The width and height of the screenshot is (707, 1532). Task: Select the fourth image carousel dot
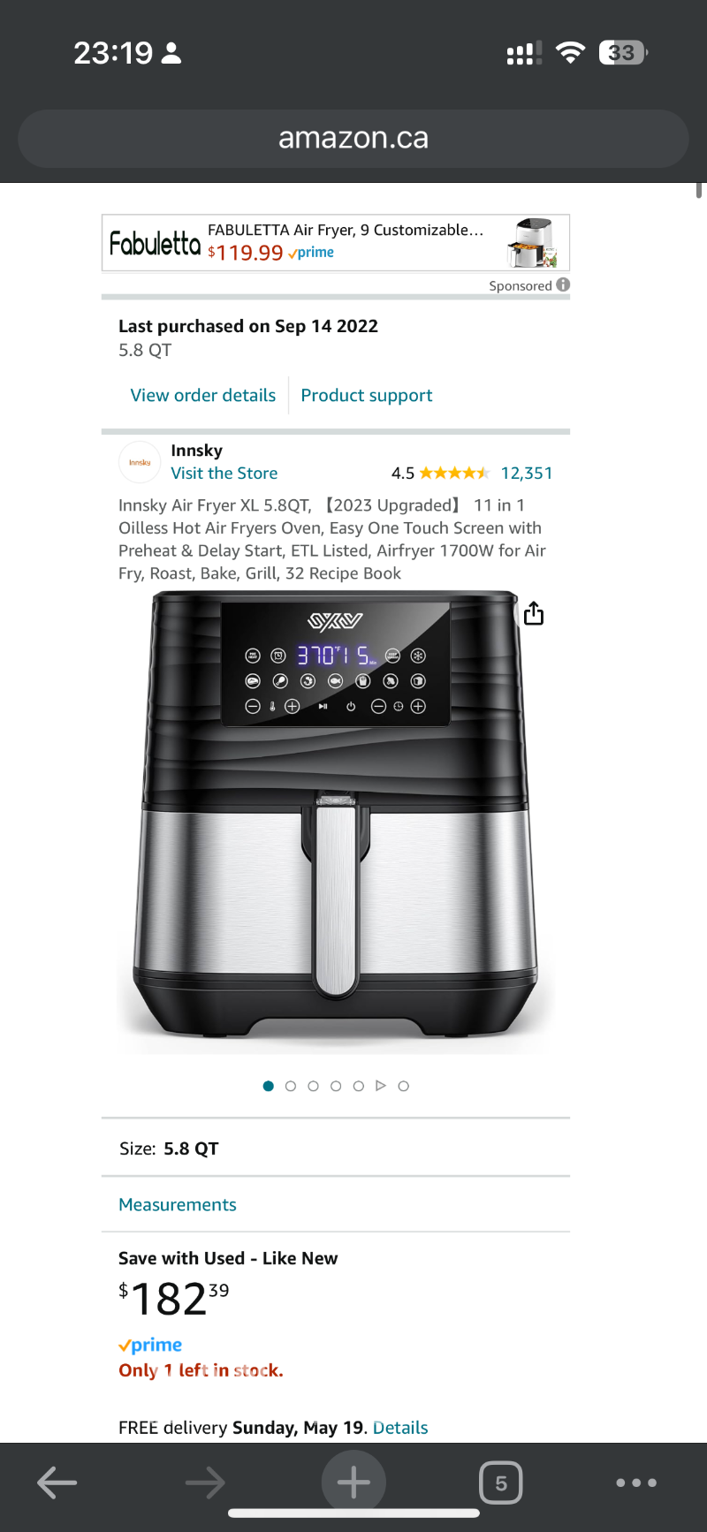[x=336, y=1086]
